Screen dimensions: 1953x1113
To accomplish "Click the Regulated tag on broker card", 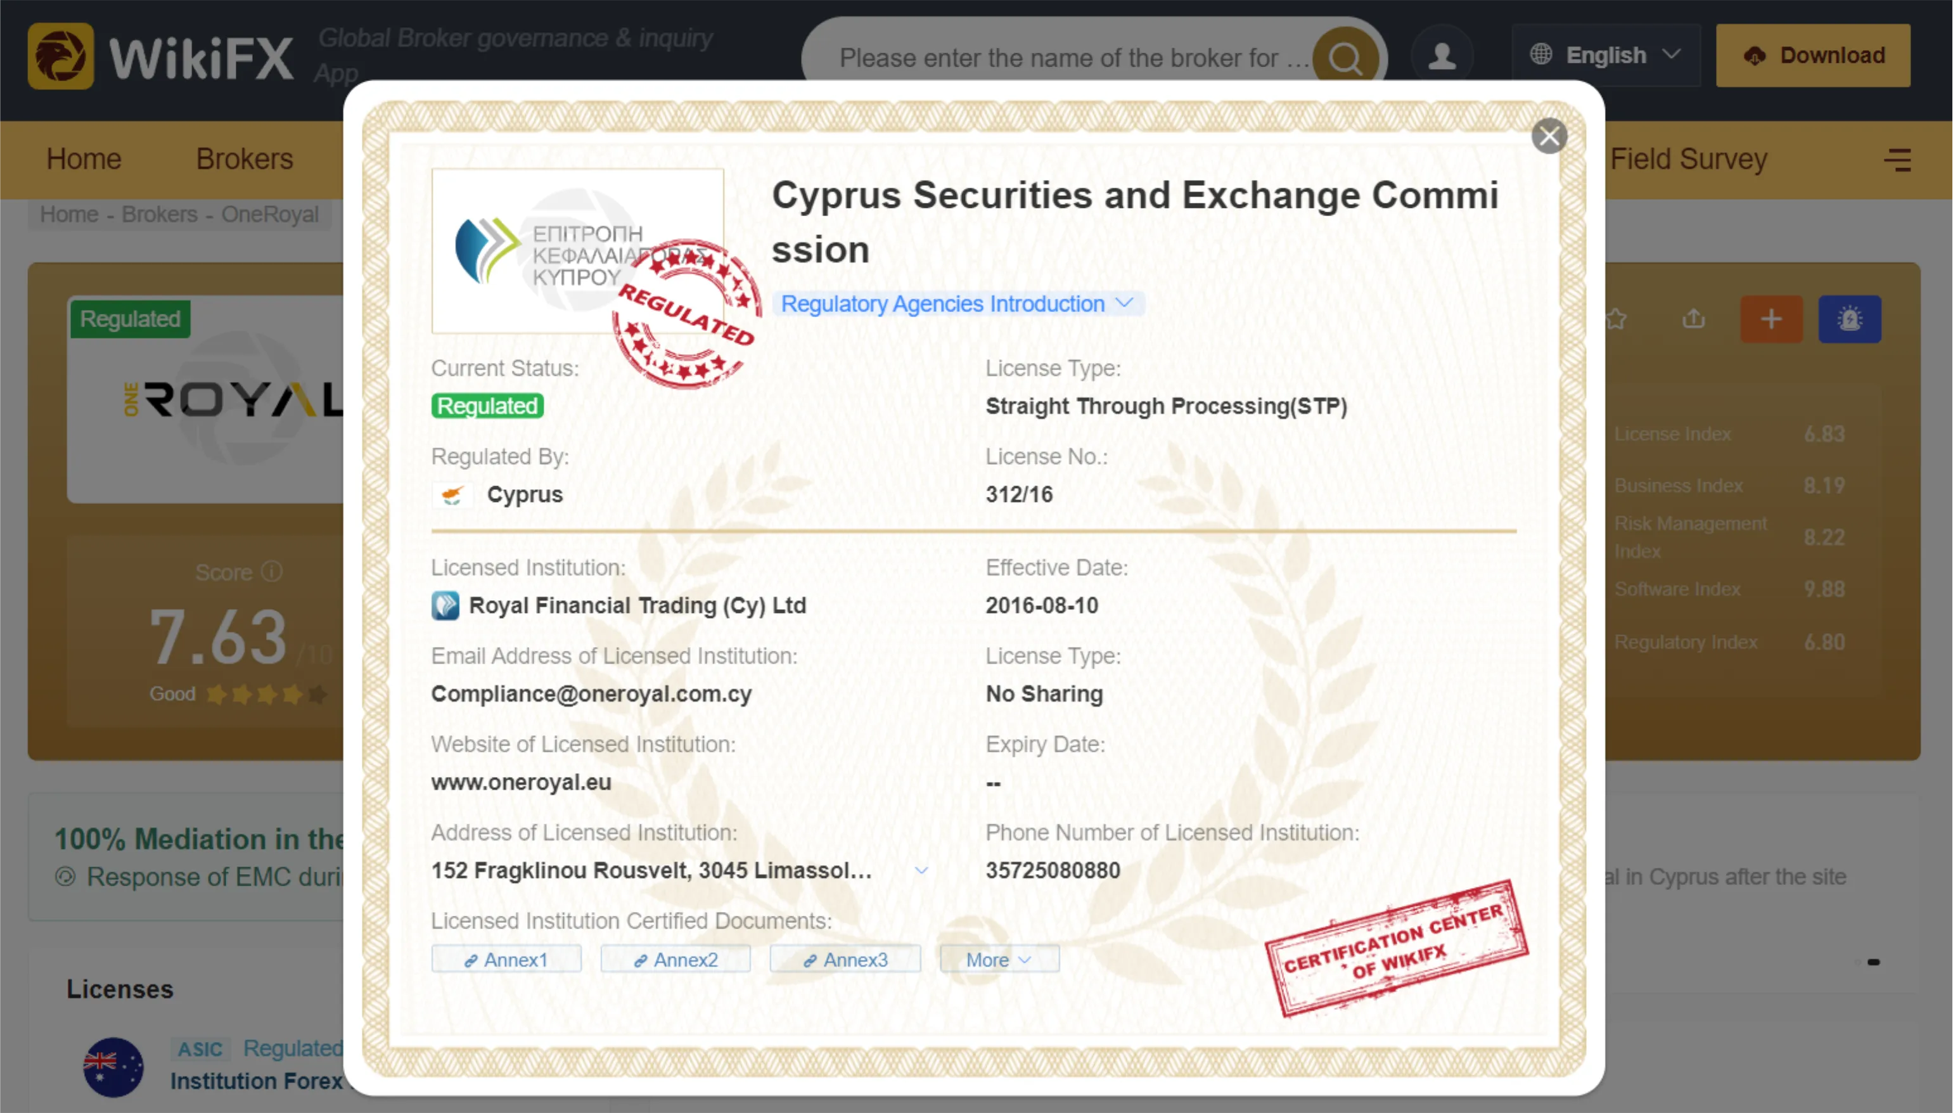I will pos(130,319).
